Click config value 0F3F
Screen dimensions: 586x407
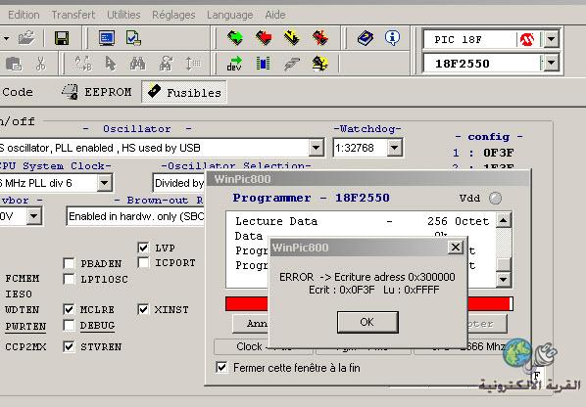tap(498, 153)
